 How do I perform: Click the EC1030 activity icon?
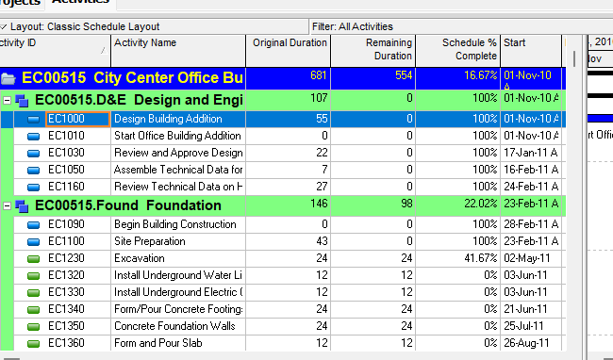34,153
